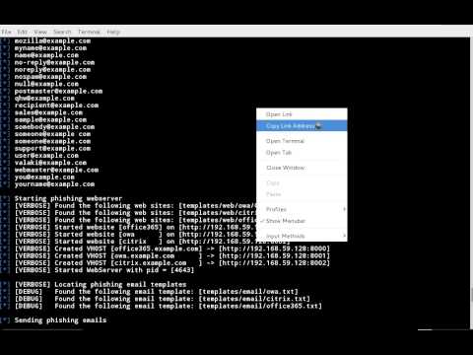Click the 'Started WebServer with pid' line
Screen dimensions: 473x355
104,270
